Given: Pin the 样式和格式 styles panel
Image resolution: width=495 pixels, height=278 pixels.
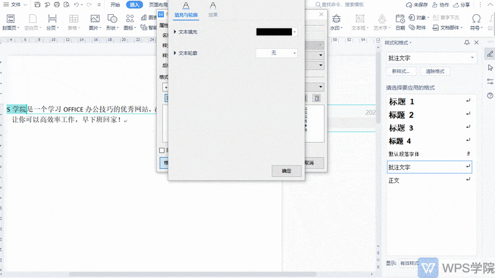Looking at the screenshot, I should [x=467, y=43].
